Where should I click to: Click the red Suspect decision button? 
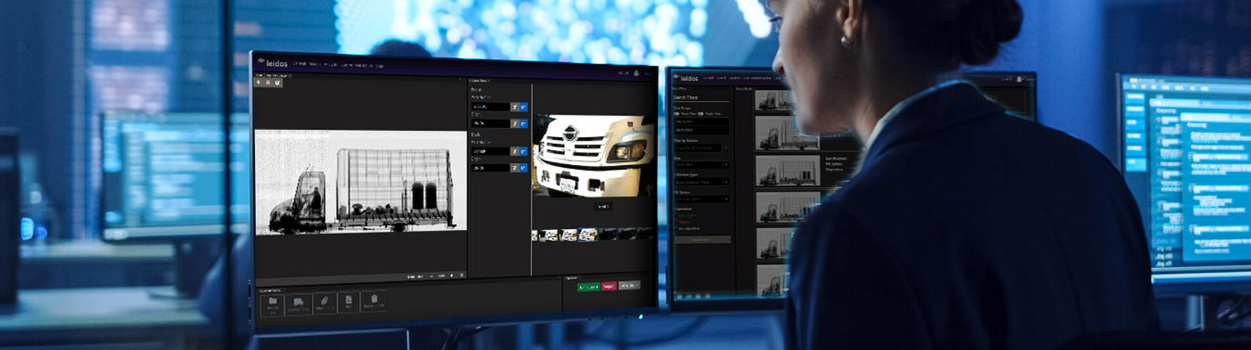pos(609,286)
